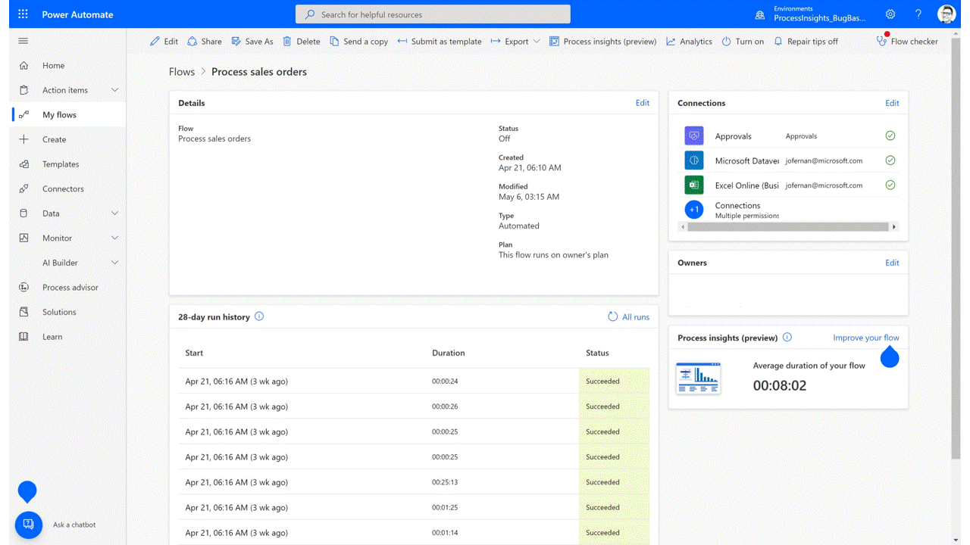Click the Improve your flow link
Screen dimensions: 970x545
pyautogui.click(x=865, y=338)
